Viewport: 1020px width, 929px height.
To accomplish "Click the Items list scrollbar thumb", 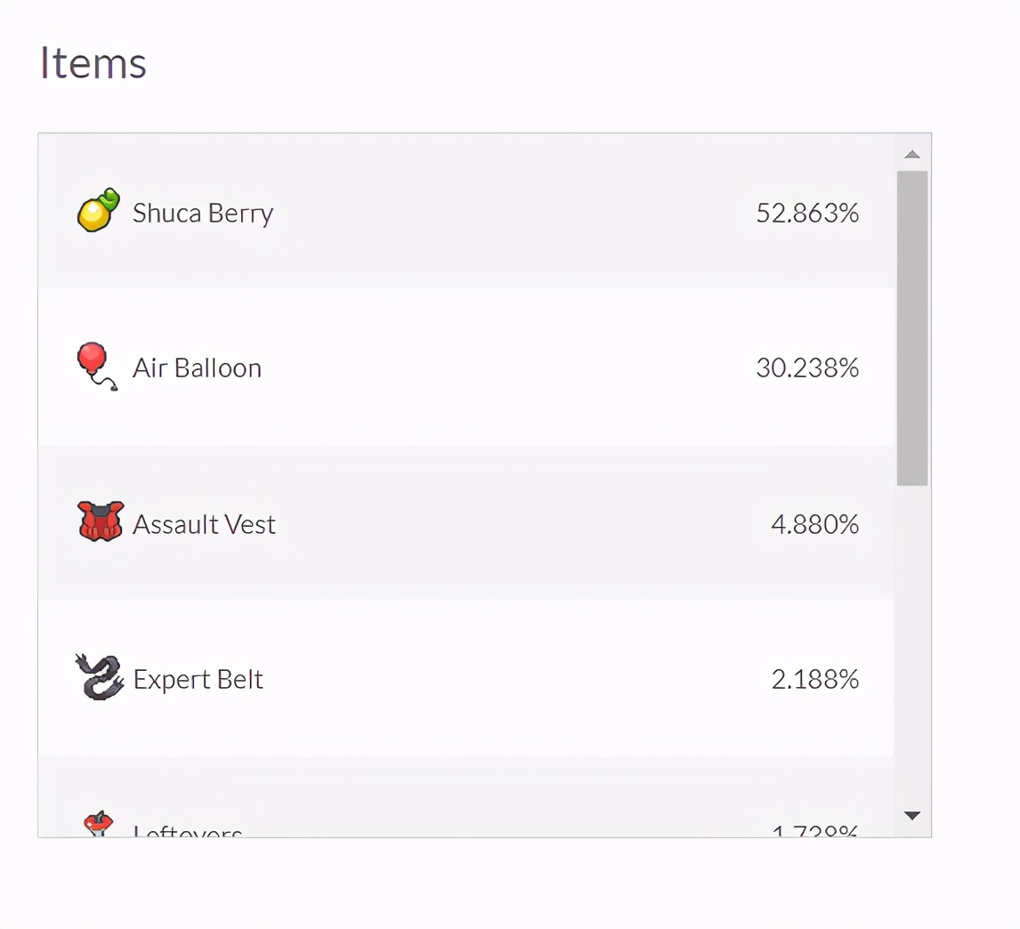I will pyautogui.click(x=911, y=327).
